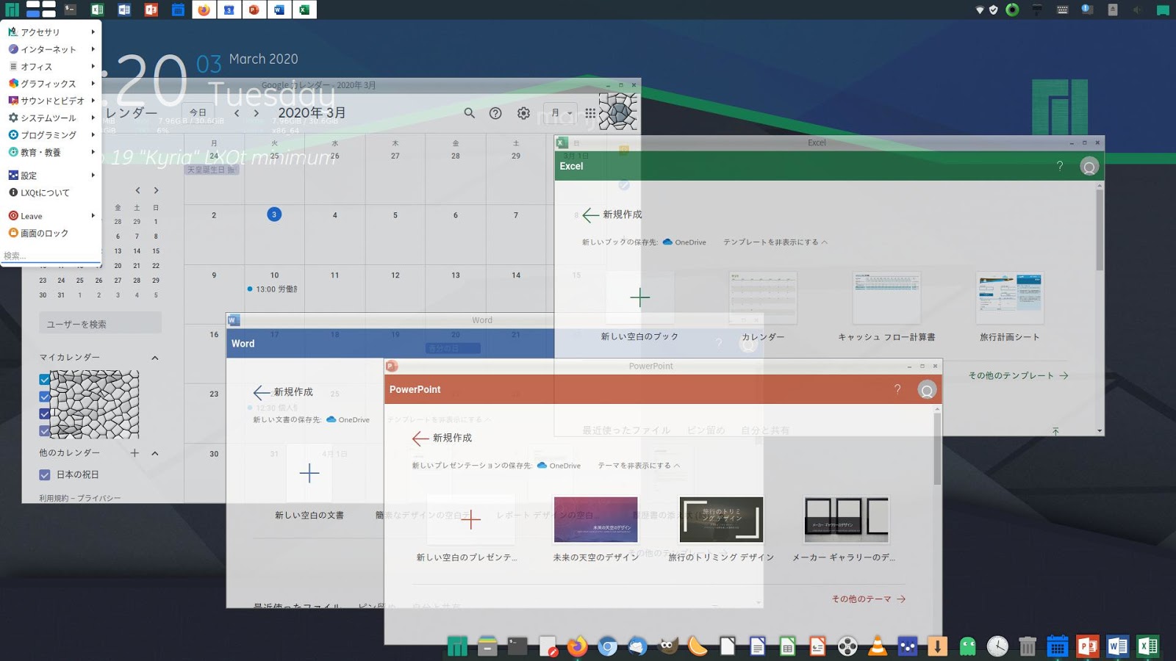This screenshot has width=1176, height=661.
Task: Toggle the 日本の祝日 calendar checkbox
Action: point(45,475)
